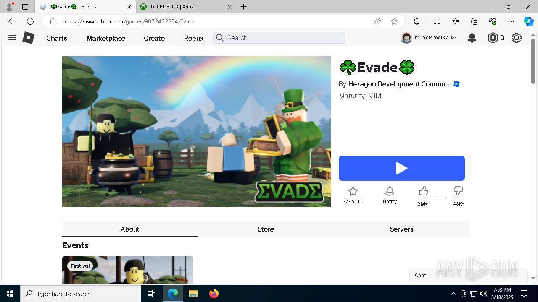Screen dimensions: 538x302
Task: View site information padlock icon
Action: pos(53,21)
